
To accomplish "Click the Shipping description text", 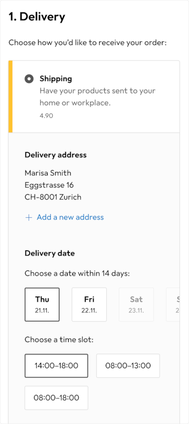I will [97, 97].
